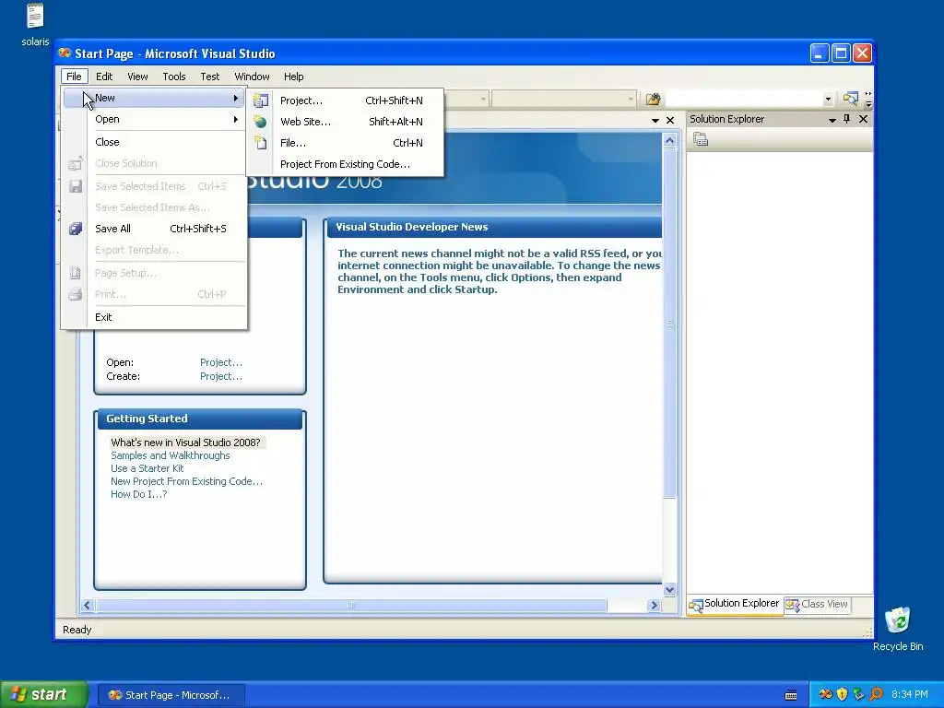944x708 pixels.
Task: Click the Solution Explorer toolbar icon at top right
Action: [850, 99]
